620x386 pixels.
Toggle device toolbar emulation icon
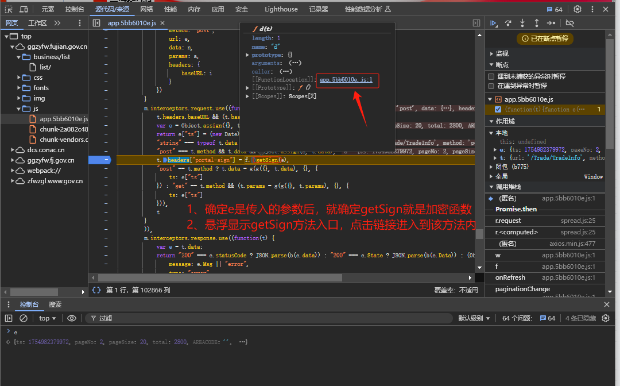click(x=24, y=9)
